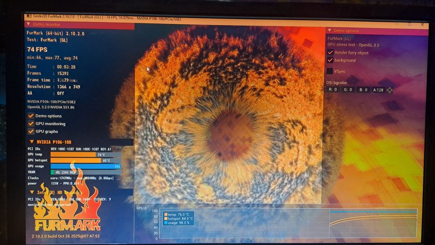Click the graph legend temp: 76.0 °C entry
The width and height of the screenshot is (435, 245).
coord(177,215)
